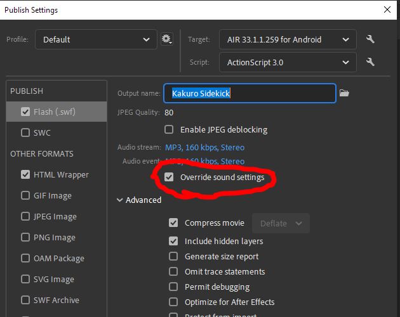Toggle the Flash (.swf) checkbox
The image size is (400, 317).
tap(25, 112)
